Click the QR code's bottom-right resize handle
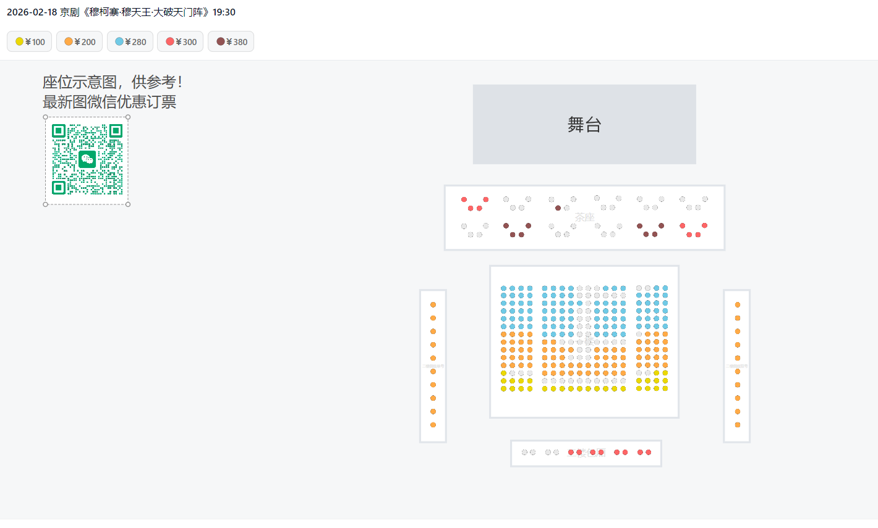Viewport: 878px width, 528px height. (128, 204)
